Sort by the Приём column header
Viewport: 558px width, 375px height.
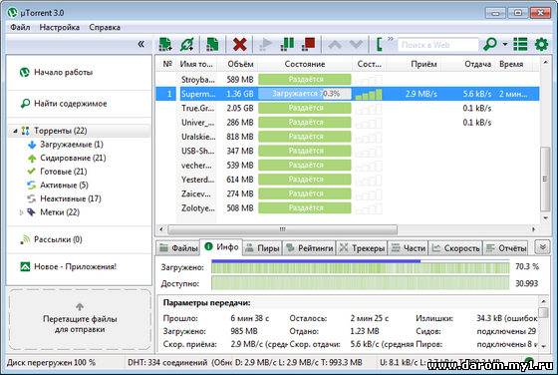(423, 64)
